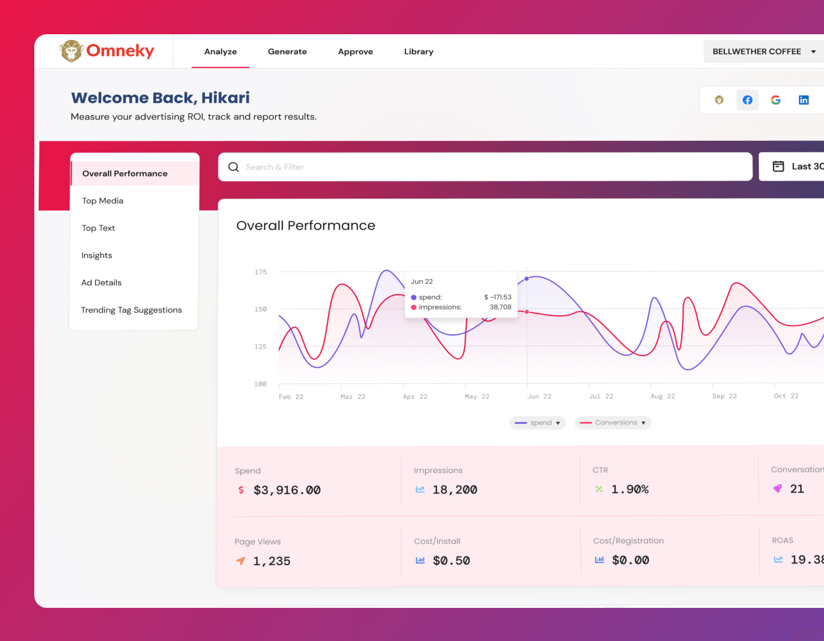Open the Generate tab
This screenshot has height=641, width=824.
288,51
